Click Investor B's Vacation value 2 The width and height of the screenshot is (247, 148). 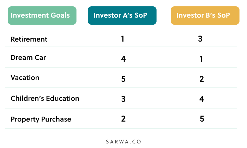coord(201,79)
